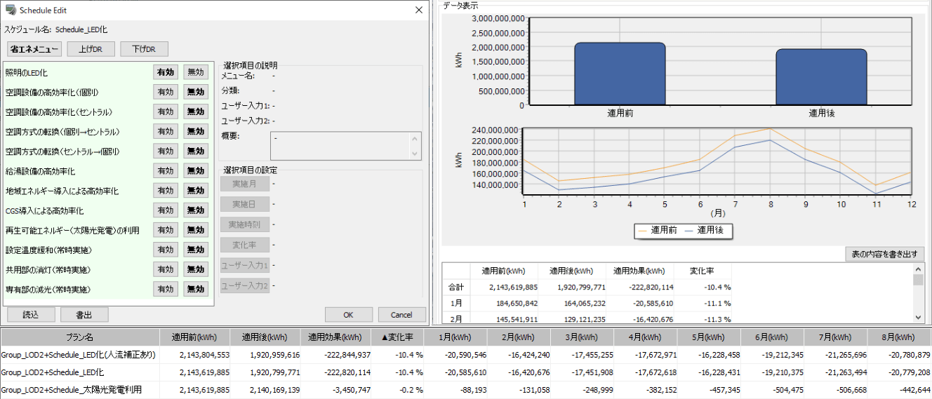This screenshot has width=932, height=399.
Task: Select row Group_LOD2+Schedule_LED化
Action: pos(466,372)
